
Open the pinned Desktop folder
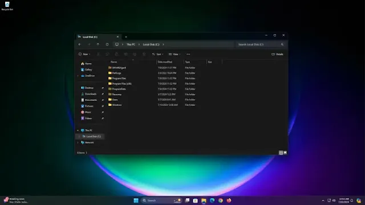click(x=87, y=88)
